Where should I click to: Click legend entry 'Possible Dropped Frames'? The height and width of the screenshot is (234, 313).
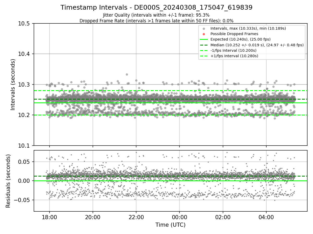coord(234,34)
